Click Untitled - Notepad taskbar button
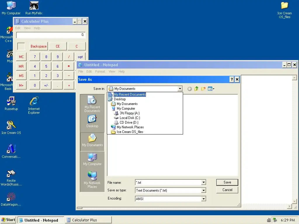299x224 pixels. 41,220
